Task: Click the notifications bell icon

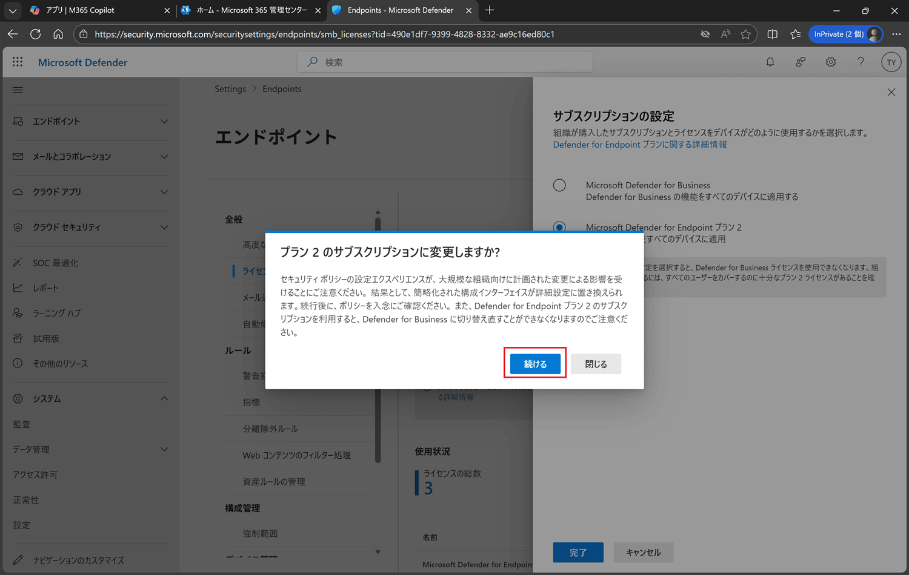Action: [770, 62]
